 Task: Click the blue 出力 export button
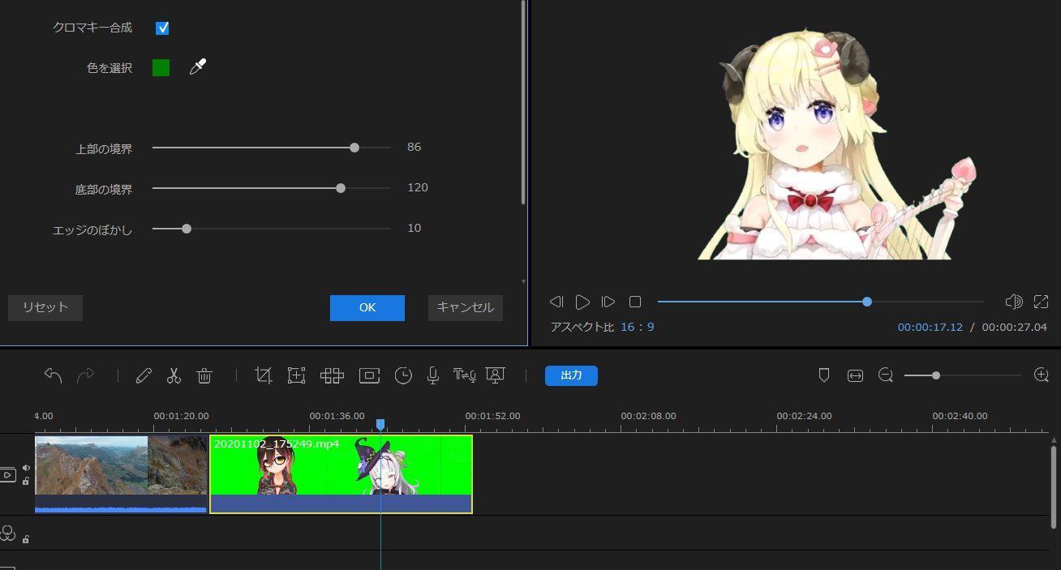point(571,375)
